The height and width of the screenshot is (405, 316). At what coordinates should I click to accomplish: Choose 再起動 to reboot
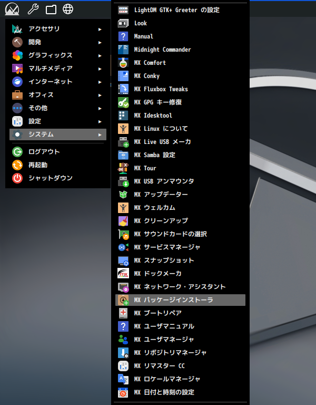coord(58,165)
